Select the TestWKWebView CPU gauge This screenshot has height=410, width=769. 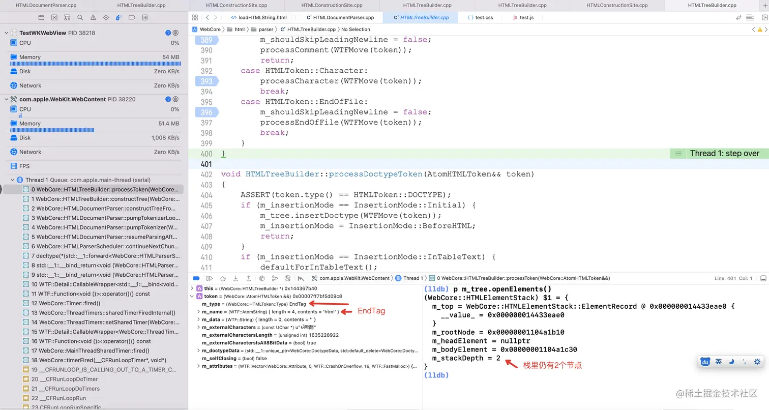[x=95, y=43]
